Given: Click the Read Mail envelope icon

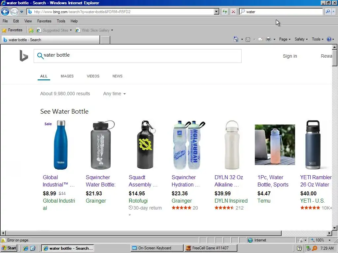Looking at the screenshot, I should (x=260, y=40).
